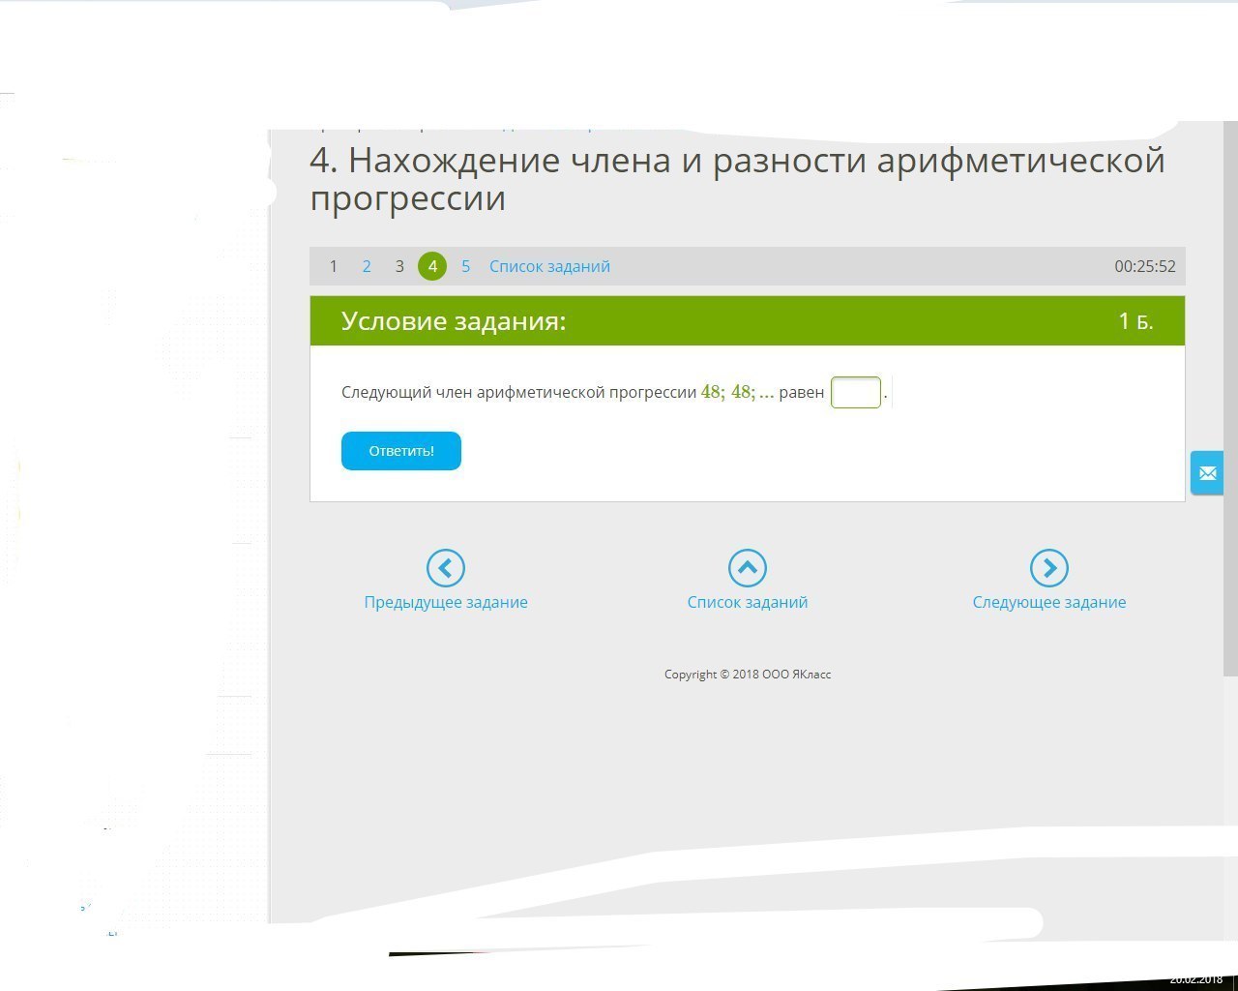Viewport: 1238px width, 991px height.
Task: Click 'Список заданий' text below the up arrow
Action: point(748,602)
